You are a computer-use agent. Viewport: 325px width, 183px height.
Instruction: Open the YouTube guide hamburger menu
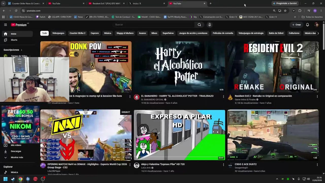[5, 25]
